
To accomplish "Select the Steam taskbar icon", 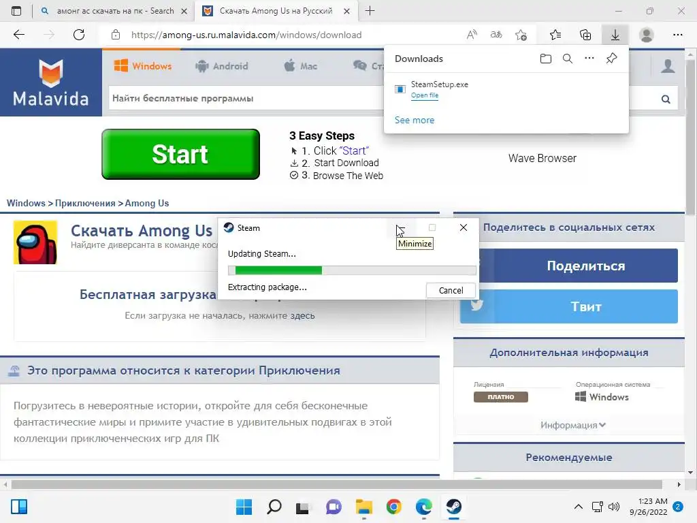I will pyautogui.click(x=454, y=507).
